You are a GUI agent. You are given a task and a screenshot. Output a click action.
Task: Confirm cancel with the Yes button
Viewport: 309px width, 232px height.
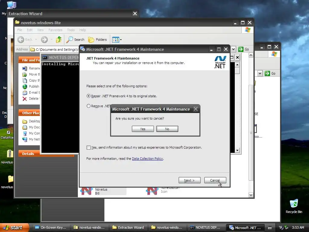[x=143, y=129]
